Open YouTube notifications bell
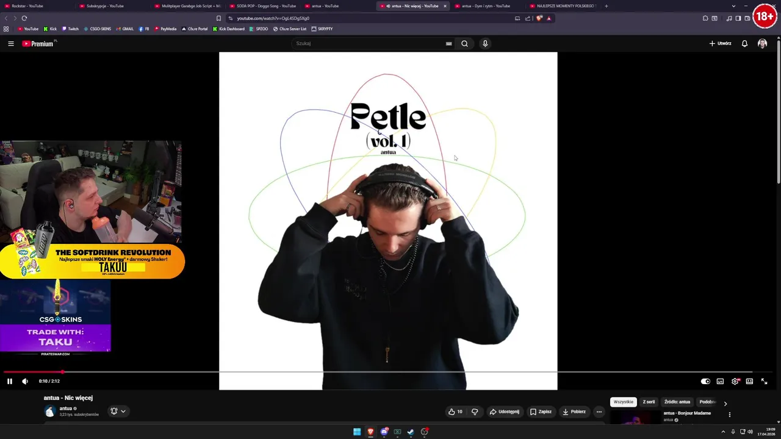The height and width of the screenshot is (439, 781). coord(744,43)
